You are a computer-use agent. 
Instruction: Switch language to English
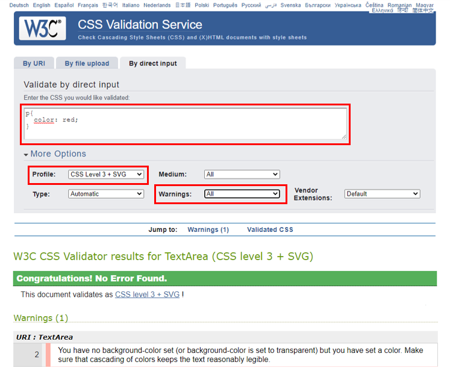42,5
